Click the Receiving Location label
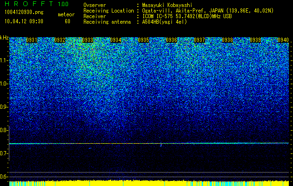 pos(109,11)
